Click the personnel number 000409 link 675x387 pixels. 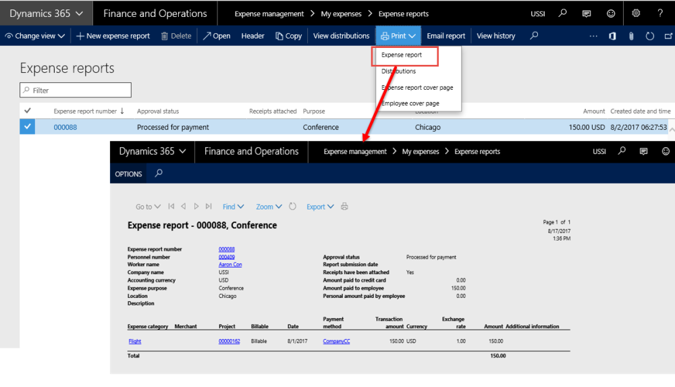click(x=226, y=257)
